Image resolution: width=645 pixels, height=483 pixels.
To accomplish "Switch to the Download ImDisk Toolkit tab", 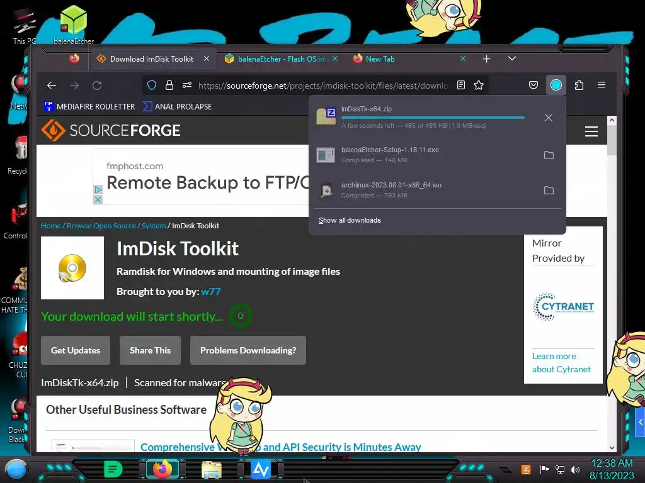I will (x=151, y=59).
